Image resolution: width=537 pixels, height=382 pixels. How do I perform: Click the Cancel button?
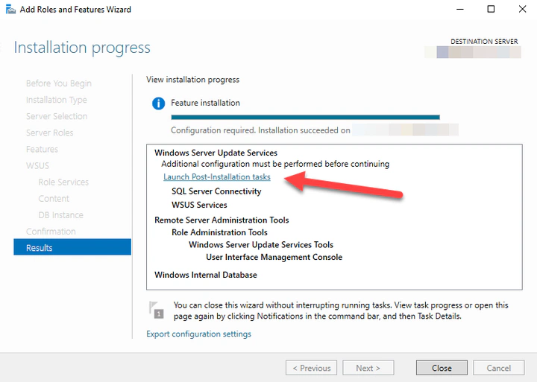499,368
